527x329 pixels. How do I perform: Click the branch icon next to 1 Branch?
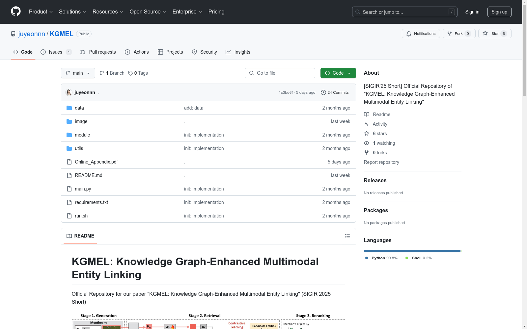click(102, 73)
